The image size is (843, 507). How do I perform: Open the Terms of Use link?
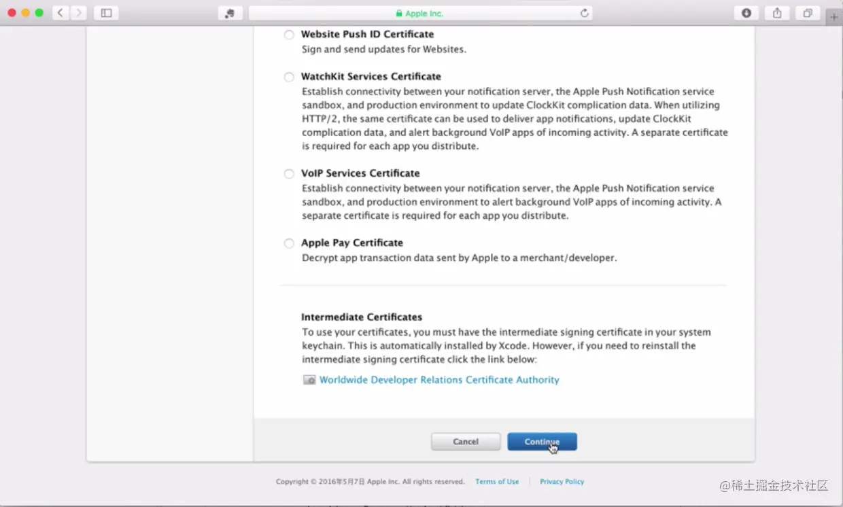497,481
